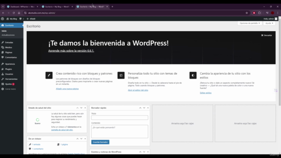Open browser extensions puzzle icon
The width and height of the screenshot is (281, 158).
tap(259, 13)
